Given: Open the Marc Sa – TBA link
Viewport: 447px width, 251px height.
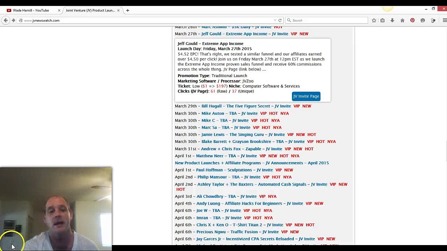Looking at the screenshot, I should point(215,128).
